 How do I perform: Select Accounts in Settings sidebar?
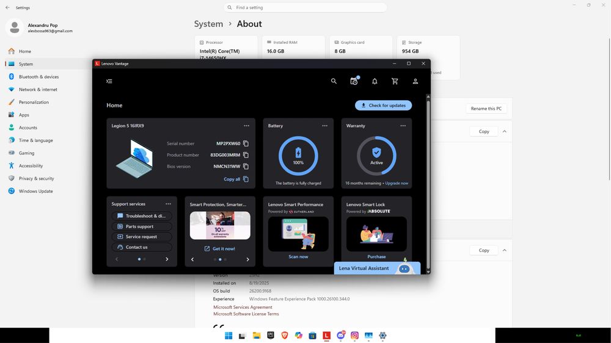point(28,128)
